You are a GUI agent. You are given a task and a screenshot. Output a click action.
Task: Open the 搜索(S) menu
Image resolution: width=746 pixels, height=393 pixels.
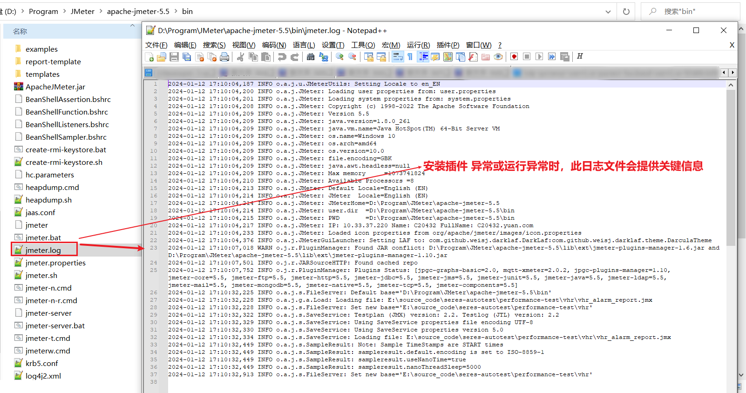214,45
